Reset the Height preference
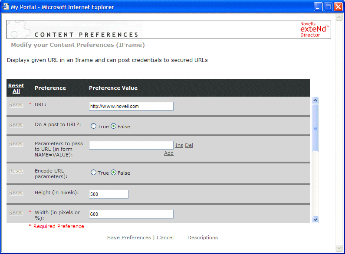 click(x=16, y=193)
